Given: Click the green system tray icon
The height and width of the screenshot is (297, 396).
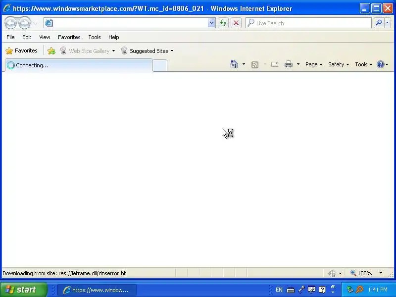Looking at the screenshot, I should pos(350,290).
